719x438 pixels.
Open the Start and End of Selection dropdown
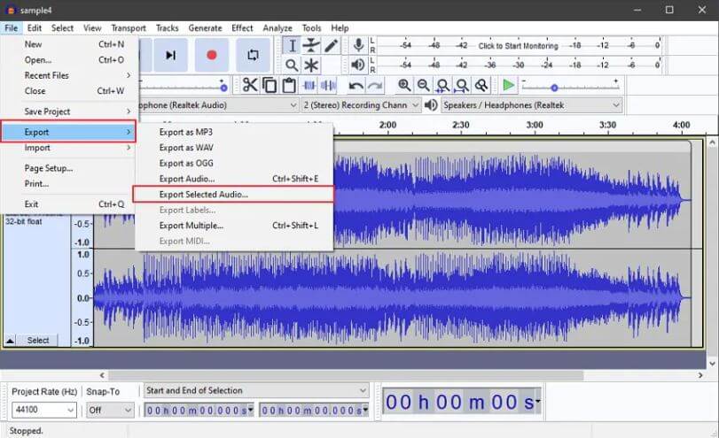256,390
